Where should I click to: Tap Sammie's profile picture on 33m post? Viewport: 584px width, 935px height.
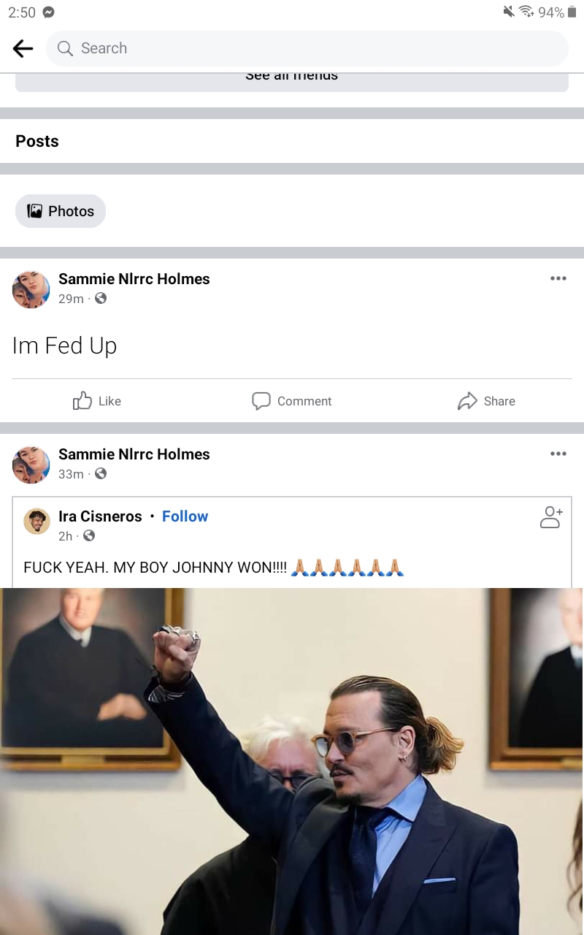pyautogui.click(x=31, y=465)
